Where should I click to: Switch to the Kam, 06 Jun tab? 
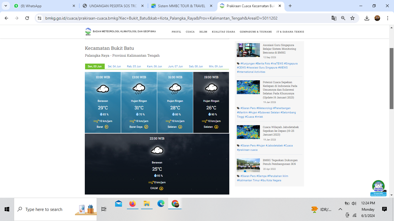[154, 66]
